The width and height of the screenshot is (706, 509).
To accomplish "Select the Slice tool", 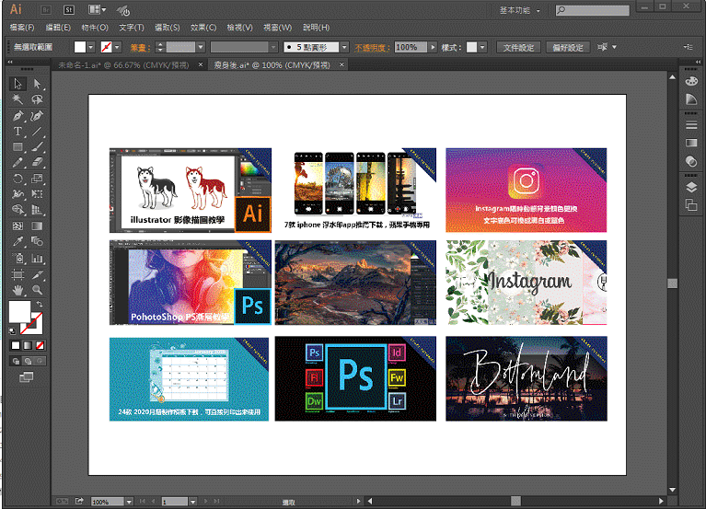I will [37, 274].
